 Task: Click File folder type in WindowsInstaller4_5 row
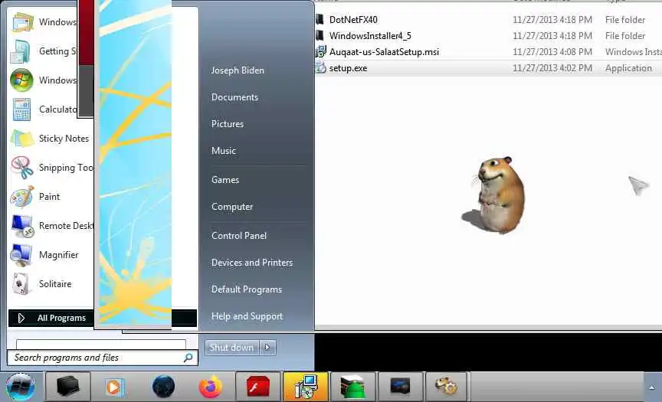click(x=625, y=36)
